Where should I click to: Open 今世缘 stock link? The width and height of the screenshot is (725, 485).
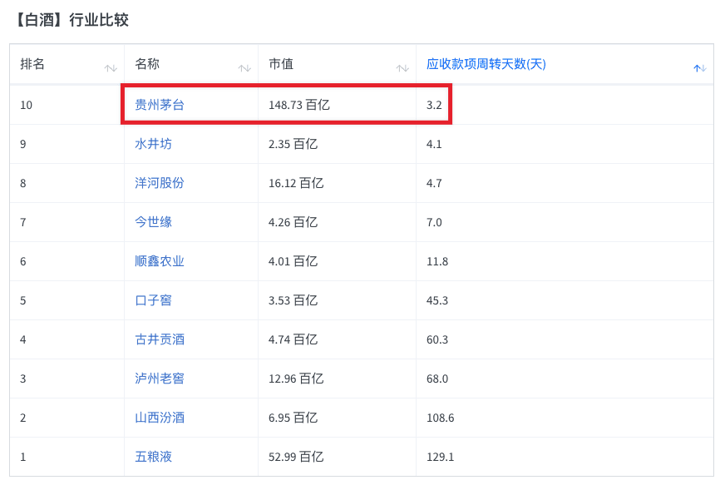154,222
